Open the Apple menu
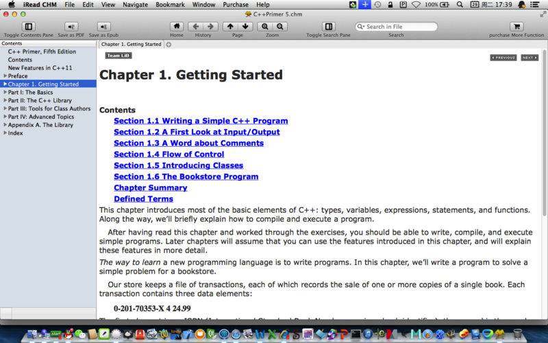This screenshot has height=343, width=548. [x=12, y=5]
